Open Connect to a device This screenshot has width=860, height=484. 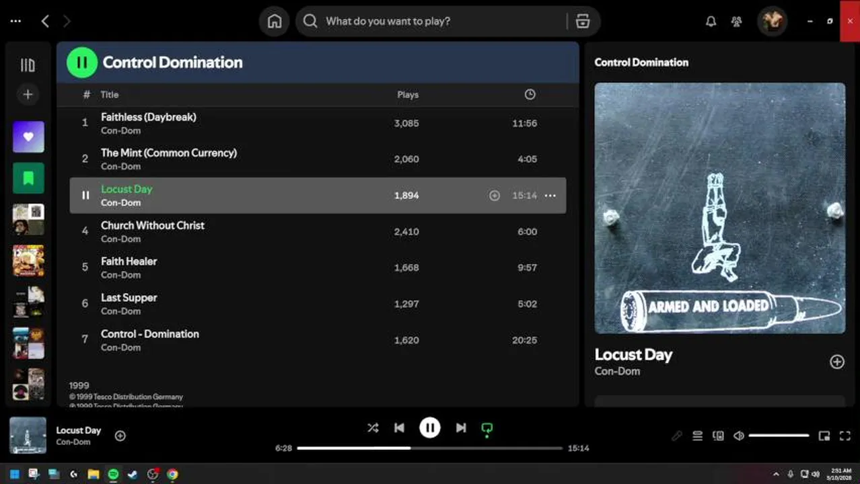click(x=718, y=436)
